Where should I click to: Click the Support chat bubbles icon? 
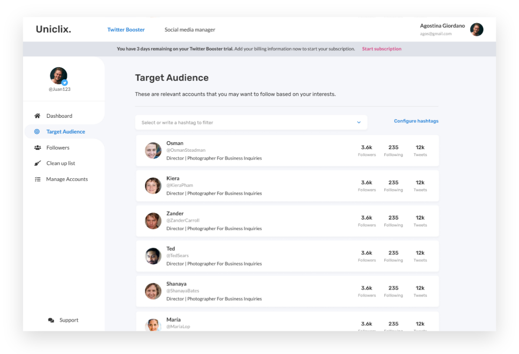[51, 320]
